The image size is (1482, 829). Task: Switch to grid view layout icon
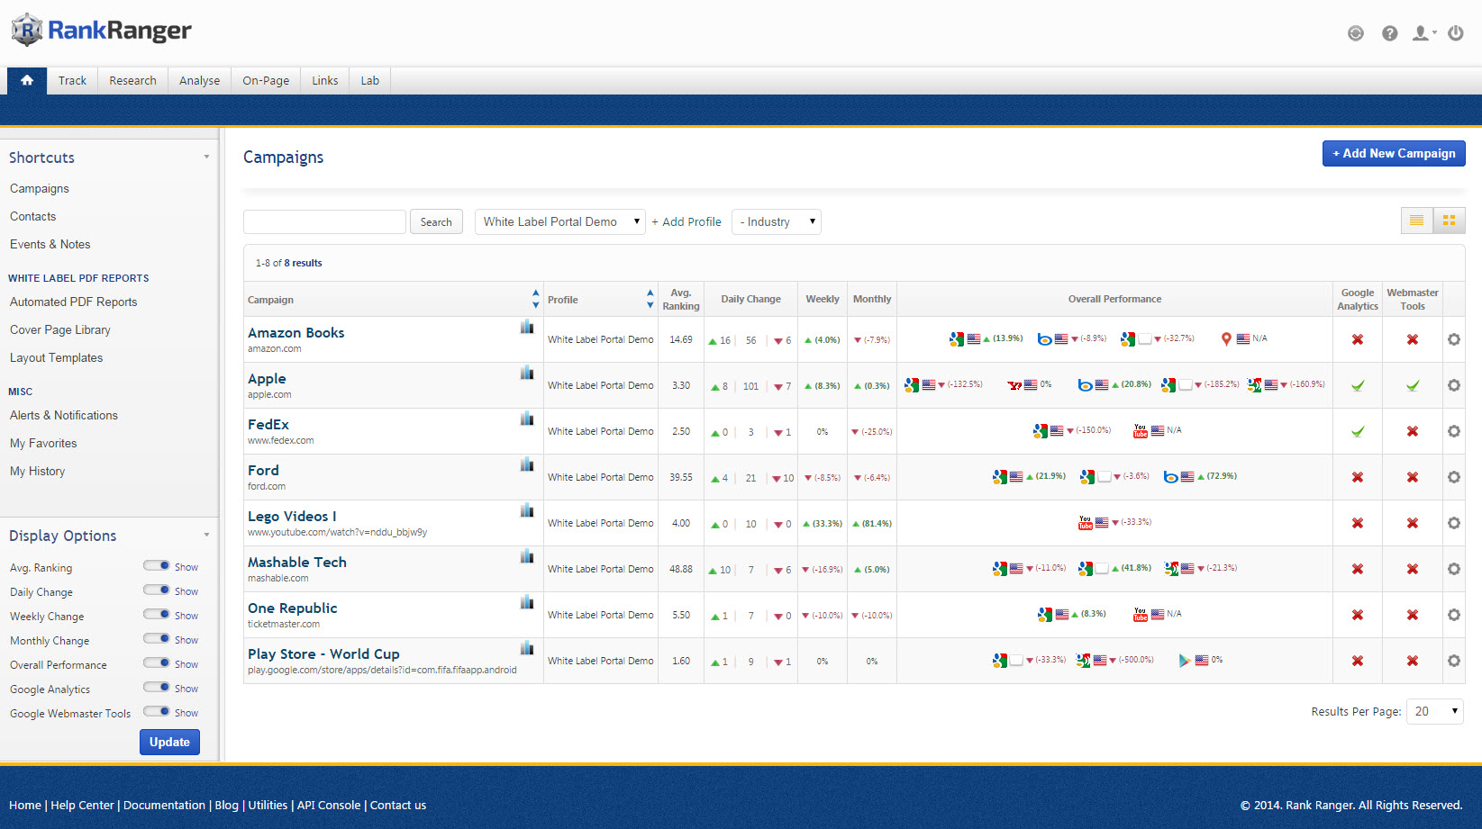(x=1449, y=221)
